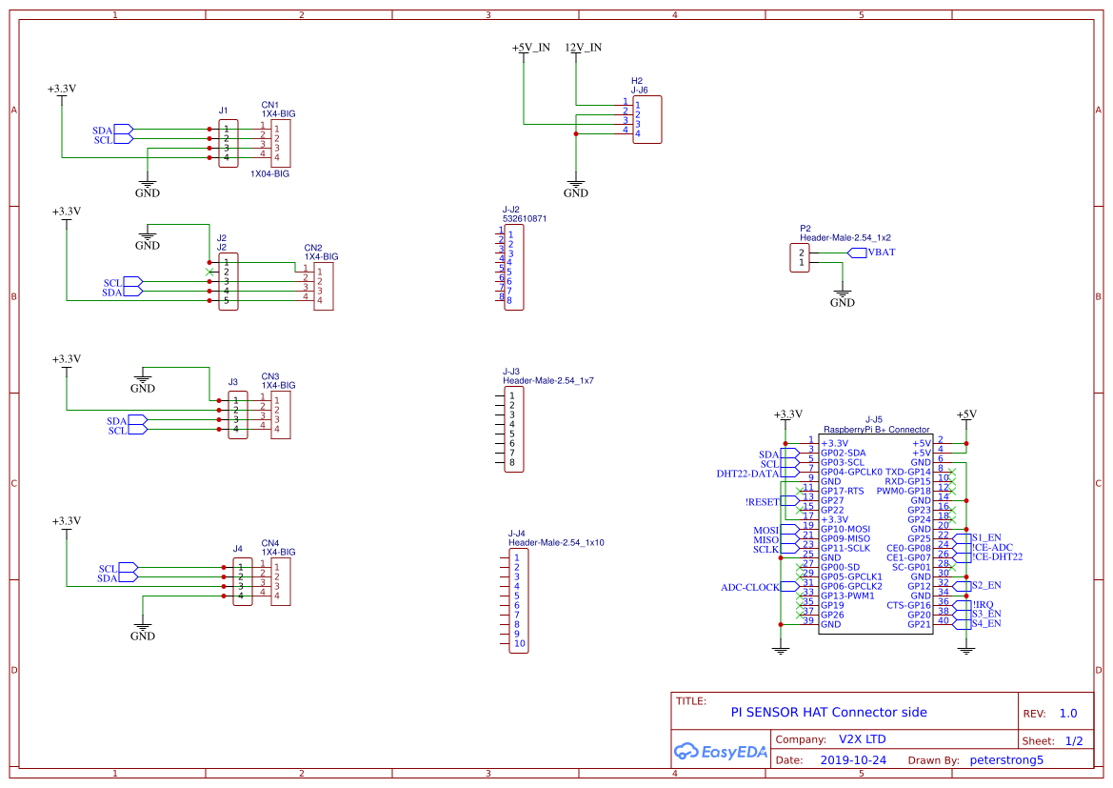Select the no-connect marker on TXD-GP14
The image size is (1113, 788).
pyautogui.click(x=950, y=470)
